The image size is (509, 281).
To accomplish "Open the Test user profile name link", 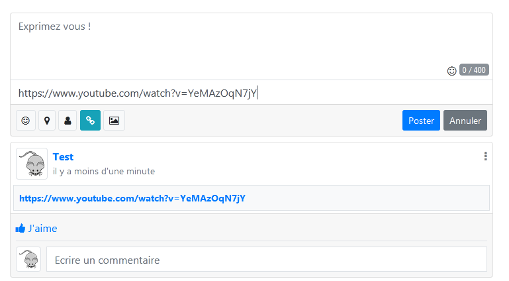I will [64, 157].
